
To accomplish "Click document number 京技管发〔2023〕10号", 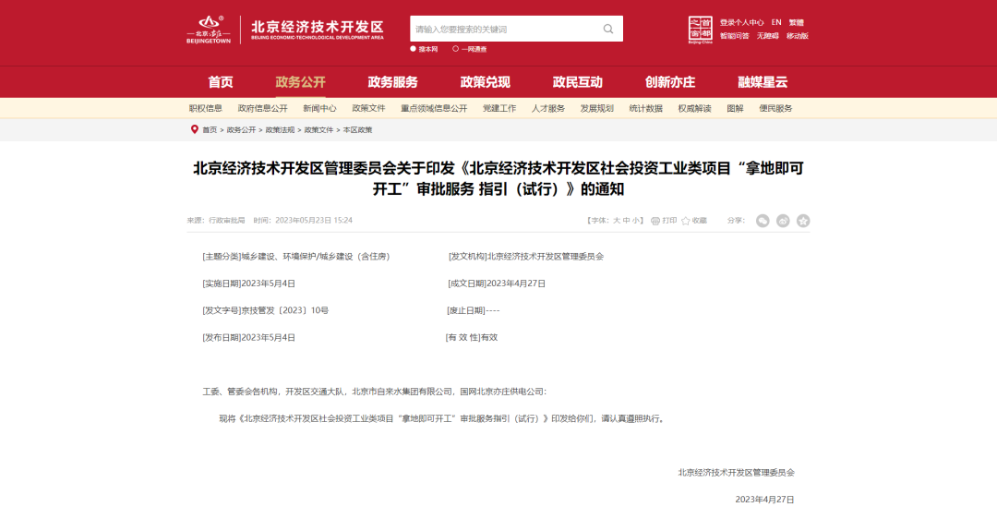I will [x=285, y=310].
